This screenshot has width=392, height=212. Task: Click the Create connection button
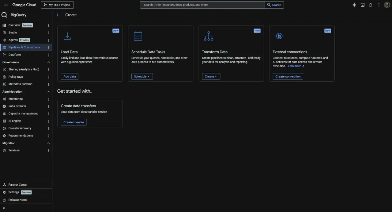tap(288, 76)
